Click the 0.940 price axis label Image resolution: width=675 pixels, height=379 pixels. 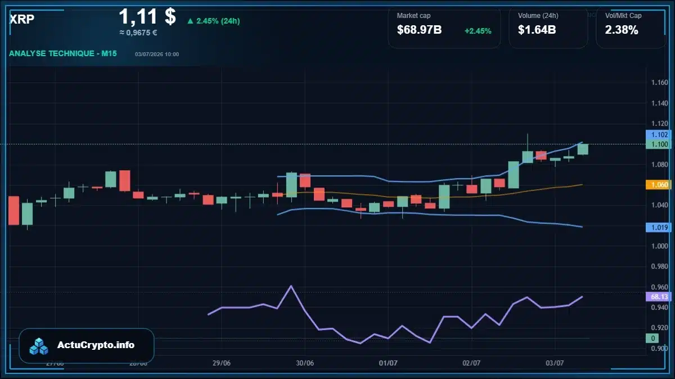659,308
